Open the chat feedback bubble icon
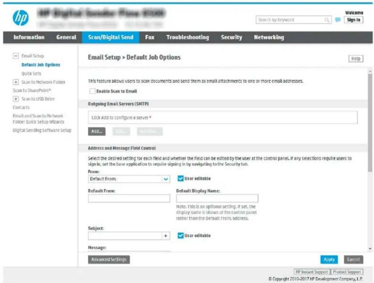 pos(338,20)
